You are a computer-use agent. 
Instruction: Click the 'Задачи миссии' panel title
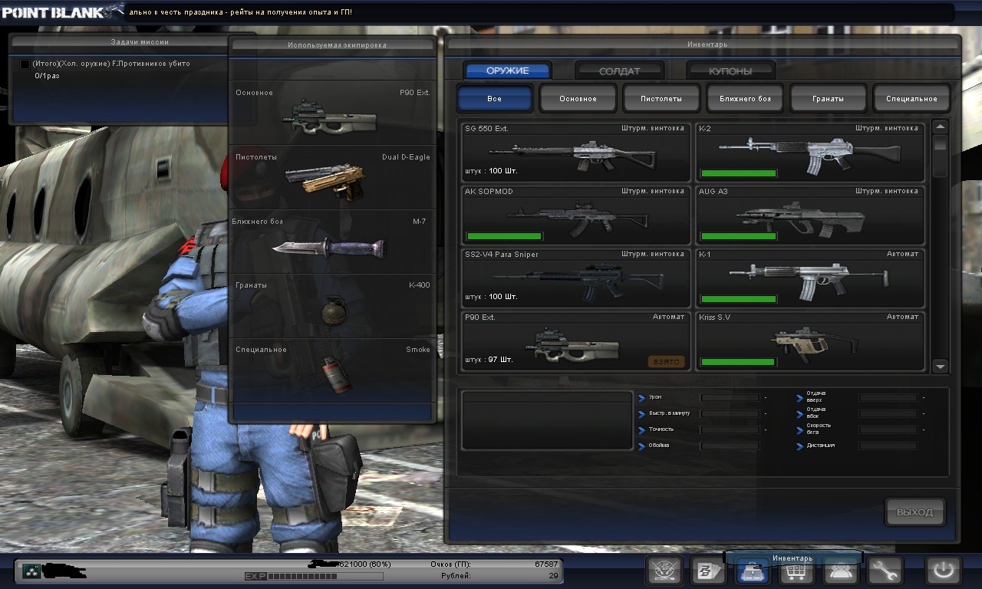pyautogui.click(x=139, y=42)
